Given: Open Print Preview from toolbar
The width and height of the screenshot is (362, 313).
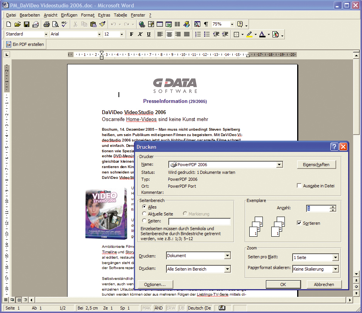Looking at the screenshot, I should pos(56,24).
